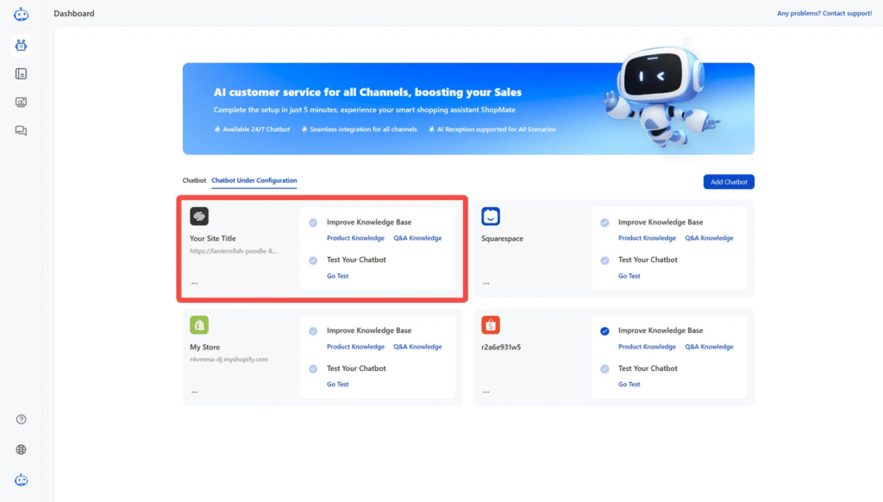Click the Your Site Title name
Image resolution: width=883 pixels, height=502 pixels.
212,238
